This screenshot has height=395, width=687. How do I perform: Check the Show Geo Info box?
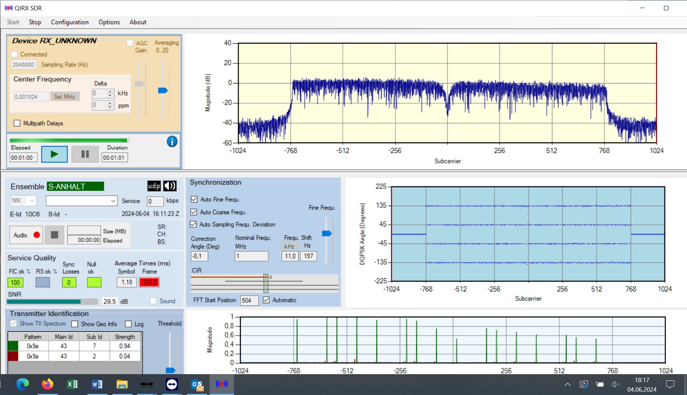[x=75, y=324]
